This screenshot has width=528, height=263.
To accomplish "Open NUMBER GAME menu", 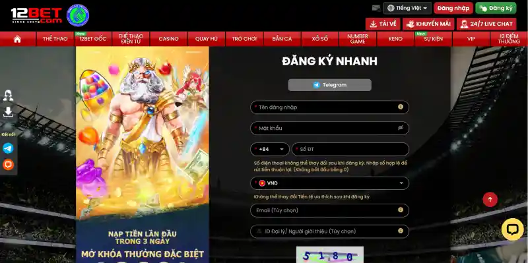I will [358, 39].
